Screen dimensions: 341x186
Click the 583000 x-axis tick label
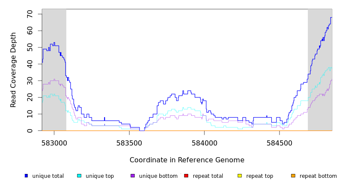pyautogui.click(x=54, y=142)
